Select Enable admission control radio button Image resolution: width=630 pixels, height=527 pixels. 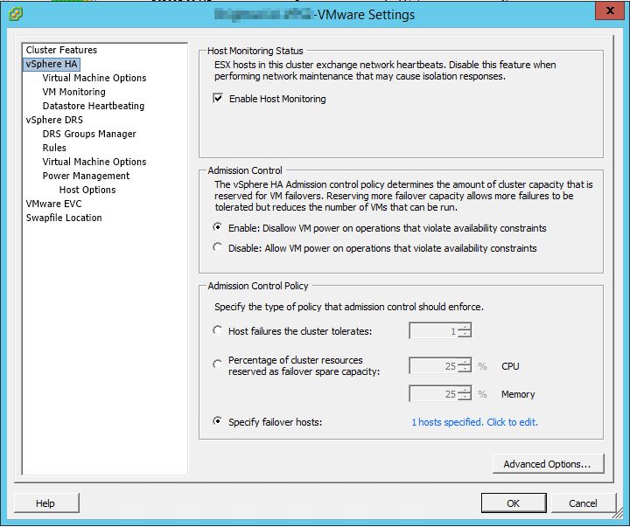click(x=217, y=227)
